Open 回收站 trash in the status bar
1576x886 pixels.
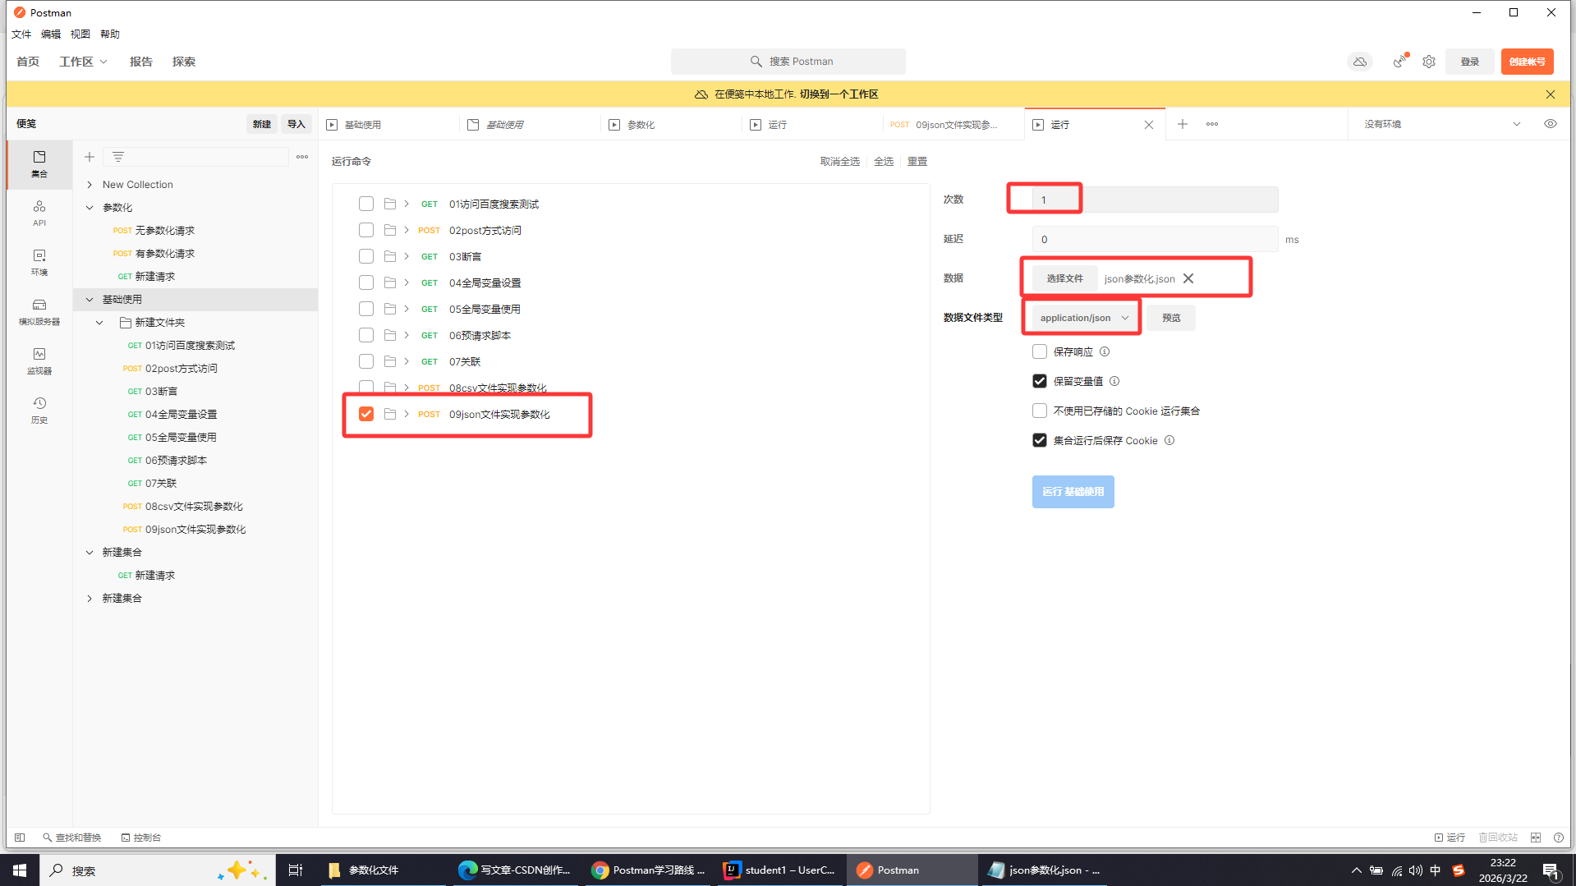pos(1498,838)
